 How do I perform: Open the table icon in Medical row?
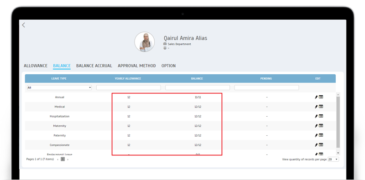(321, 107)
